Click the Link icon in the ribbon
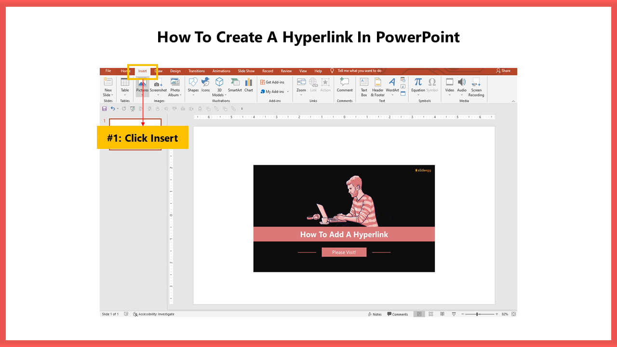The image size is (617, 347). (313, 82)
